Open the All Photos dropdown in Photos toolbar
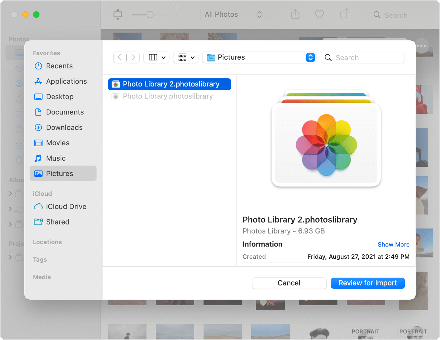 point(233,14)
